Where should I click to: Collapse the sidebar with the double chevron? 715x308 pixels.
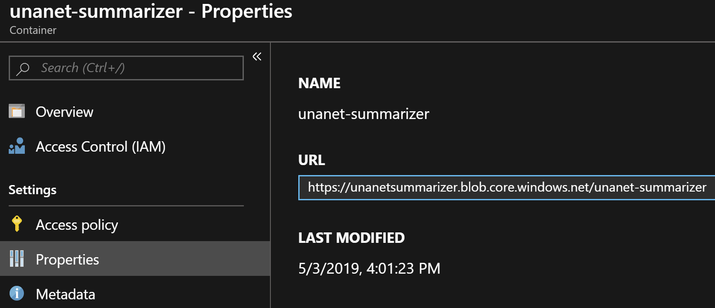256,56
